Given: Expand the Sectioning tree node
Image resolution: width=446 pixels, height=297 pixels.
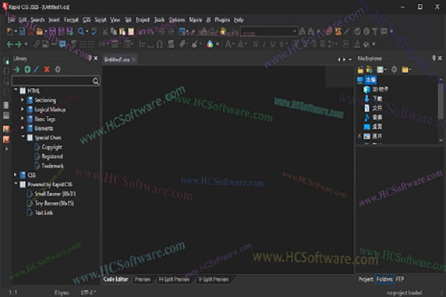Looking at the screenshot, I should coord(22,100).
